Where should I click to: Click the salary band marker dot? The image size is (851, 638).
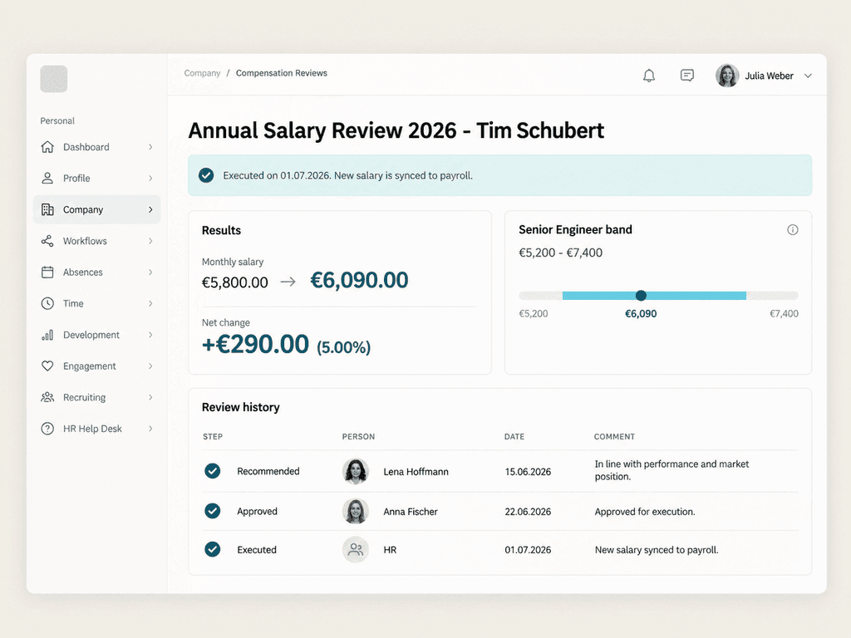(x=641, y=295)
